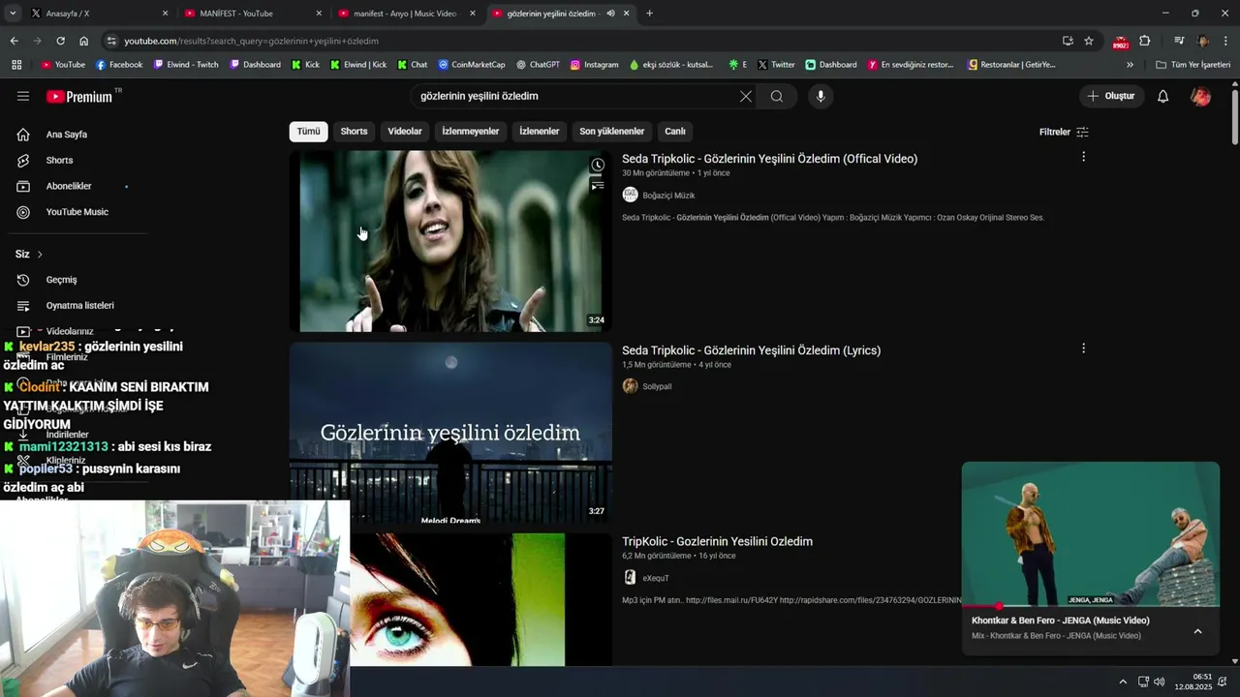Open more options for Lyrics video result
This screenshot has width=1240, height=697.
1083,348
